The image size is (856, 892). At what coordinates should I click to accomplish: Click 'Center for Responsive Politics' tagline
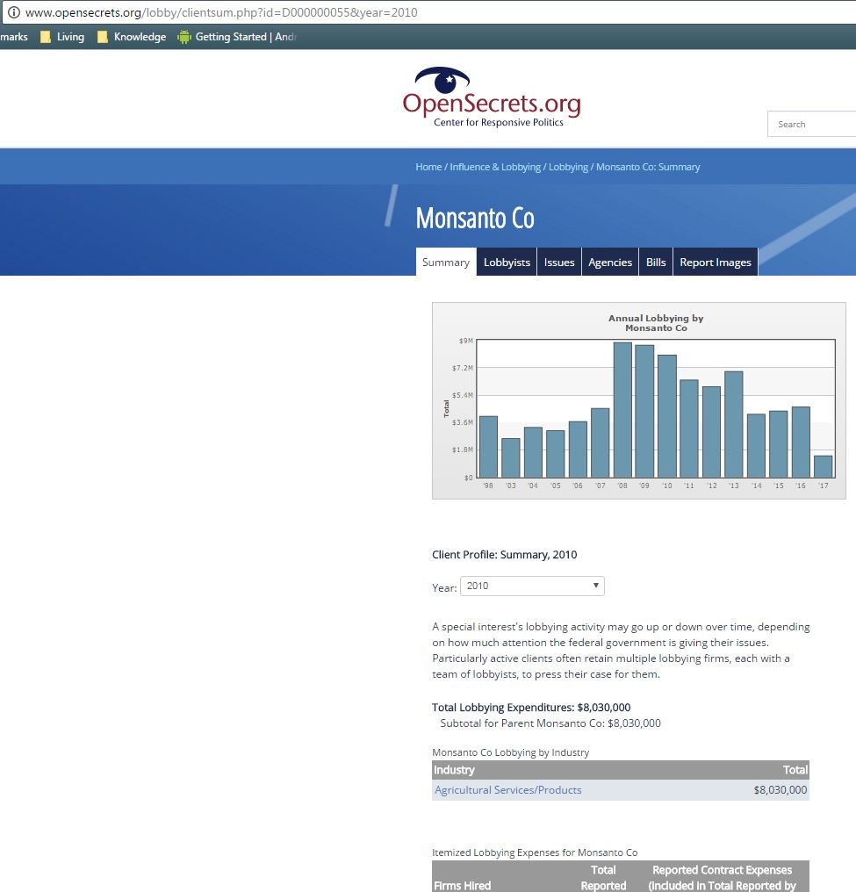click(x=499, y=122)
